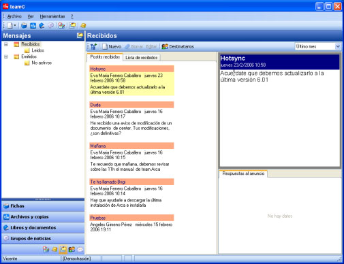The width and height of the screenshot is (344, 264).
Task: Click the Nuevo button to create a message
Action: [x=112, y=46]
